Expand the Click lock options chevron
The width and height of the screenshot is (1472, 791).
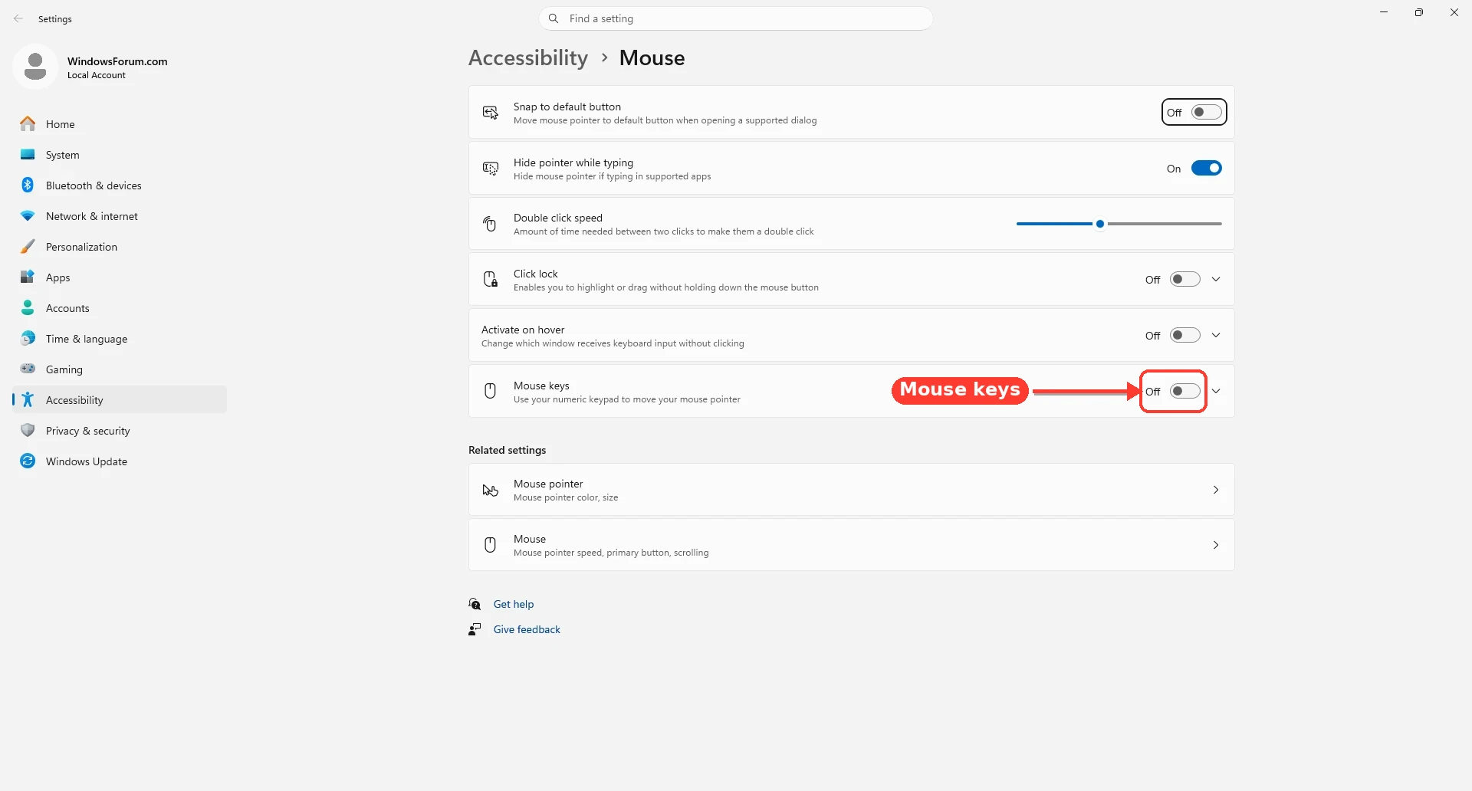click(x=1216, y=279)
